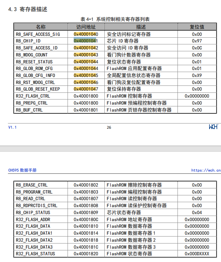This screenshot has height=262, width=221.
Task: Click the reset value 0x000DXXXX
Action: [197, 254]
